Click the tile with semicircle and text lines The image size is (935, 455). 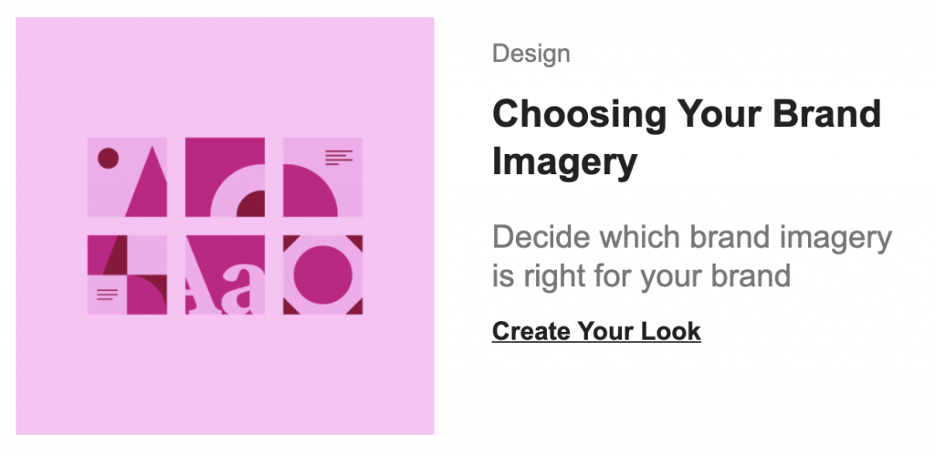(x=322, y=177)
